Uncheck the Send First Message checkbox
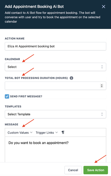The image size is (111, 176). 7,96
